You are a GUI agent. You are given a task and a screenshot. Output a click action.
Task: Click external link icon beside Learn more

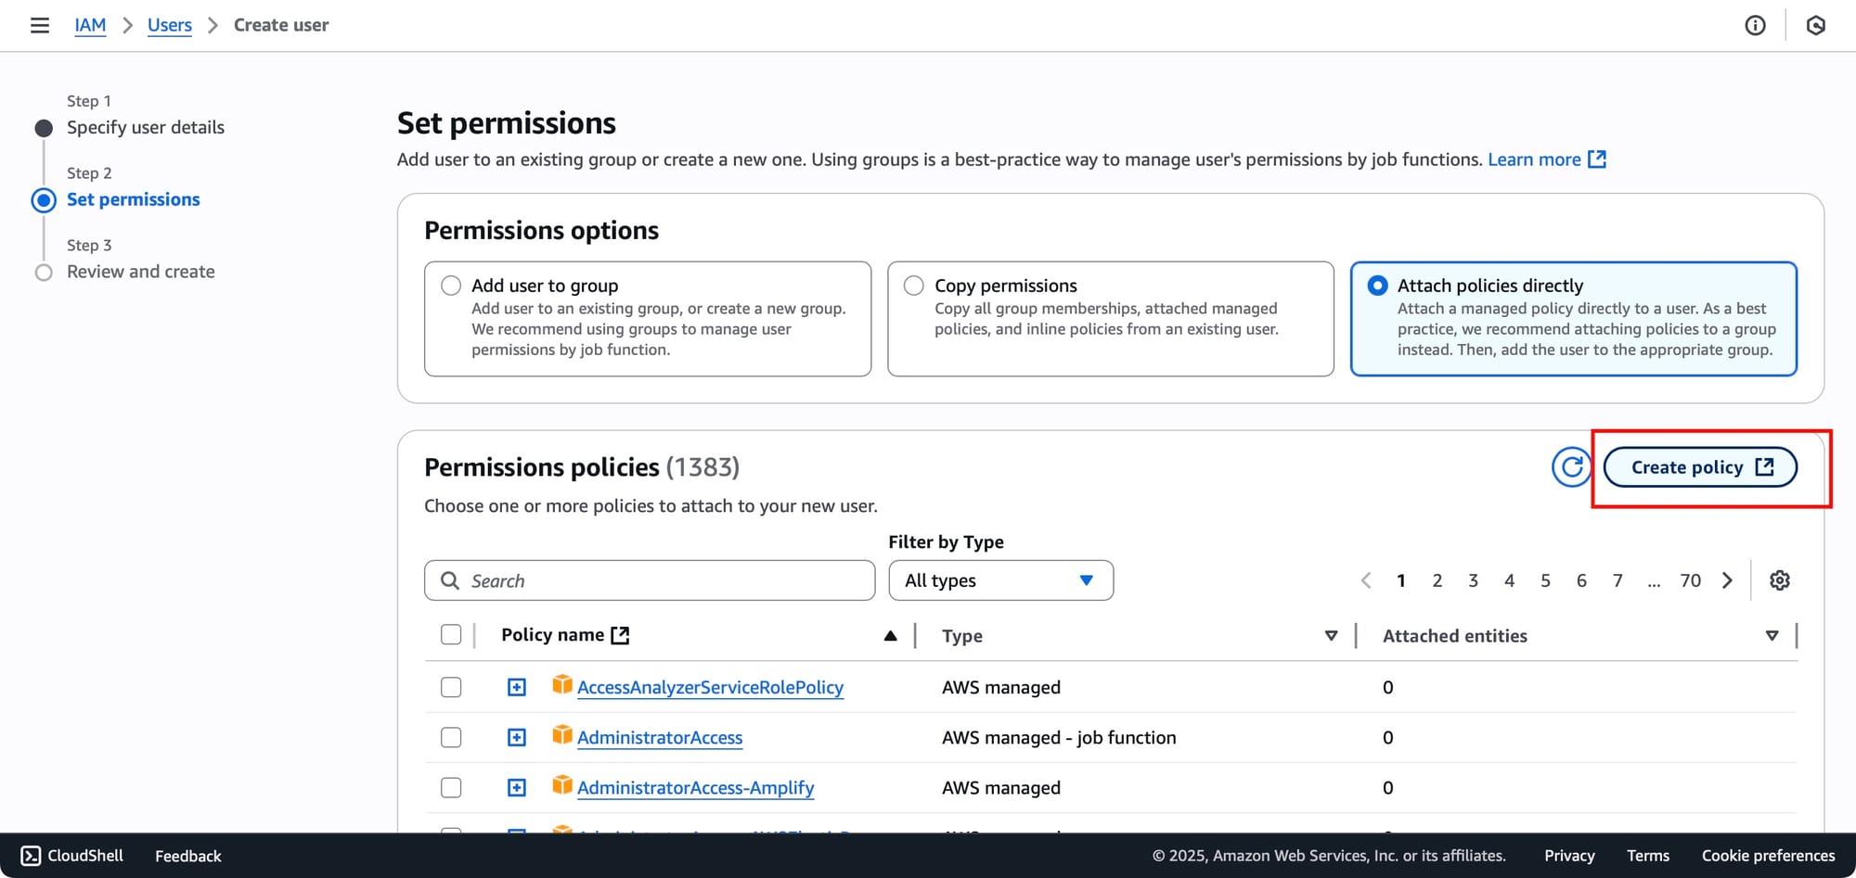click(x=1597, y=159)
